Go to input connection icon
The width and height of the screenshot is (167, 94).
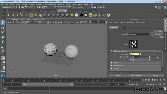pos(152,32)
